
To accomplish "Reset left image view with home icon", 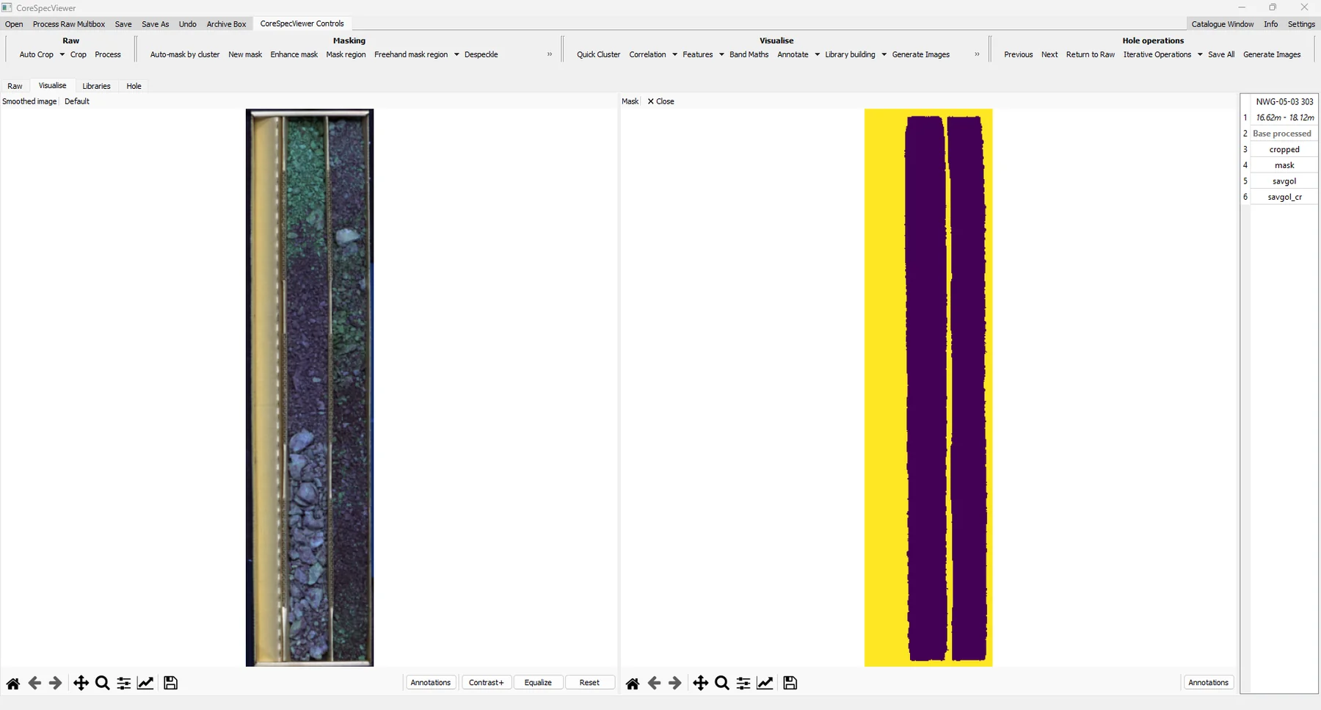I will tap(13, 683).
